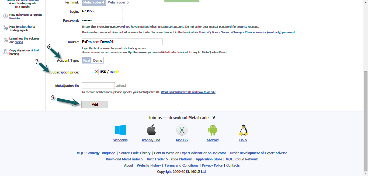Choose Demo account type
This screenshot has width=368, height=176.
click(x=98, y=61)
